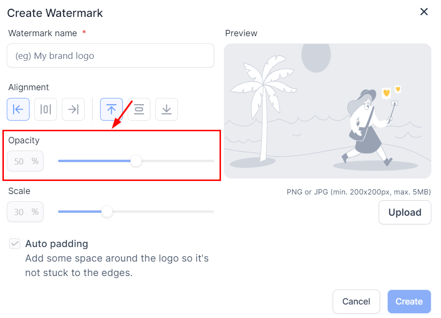Center watermark horizontally
The height and width of the screenshot is (318, 441).
[45, 110]
